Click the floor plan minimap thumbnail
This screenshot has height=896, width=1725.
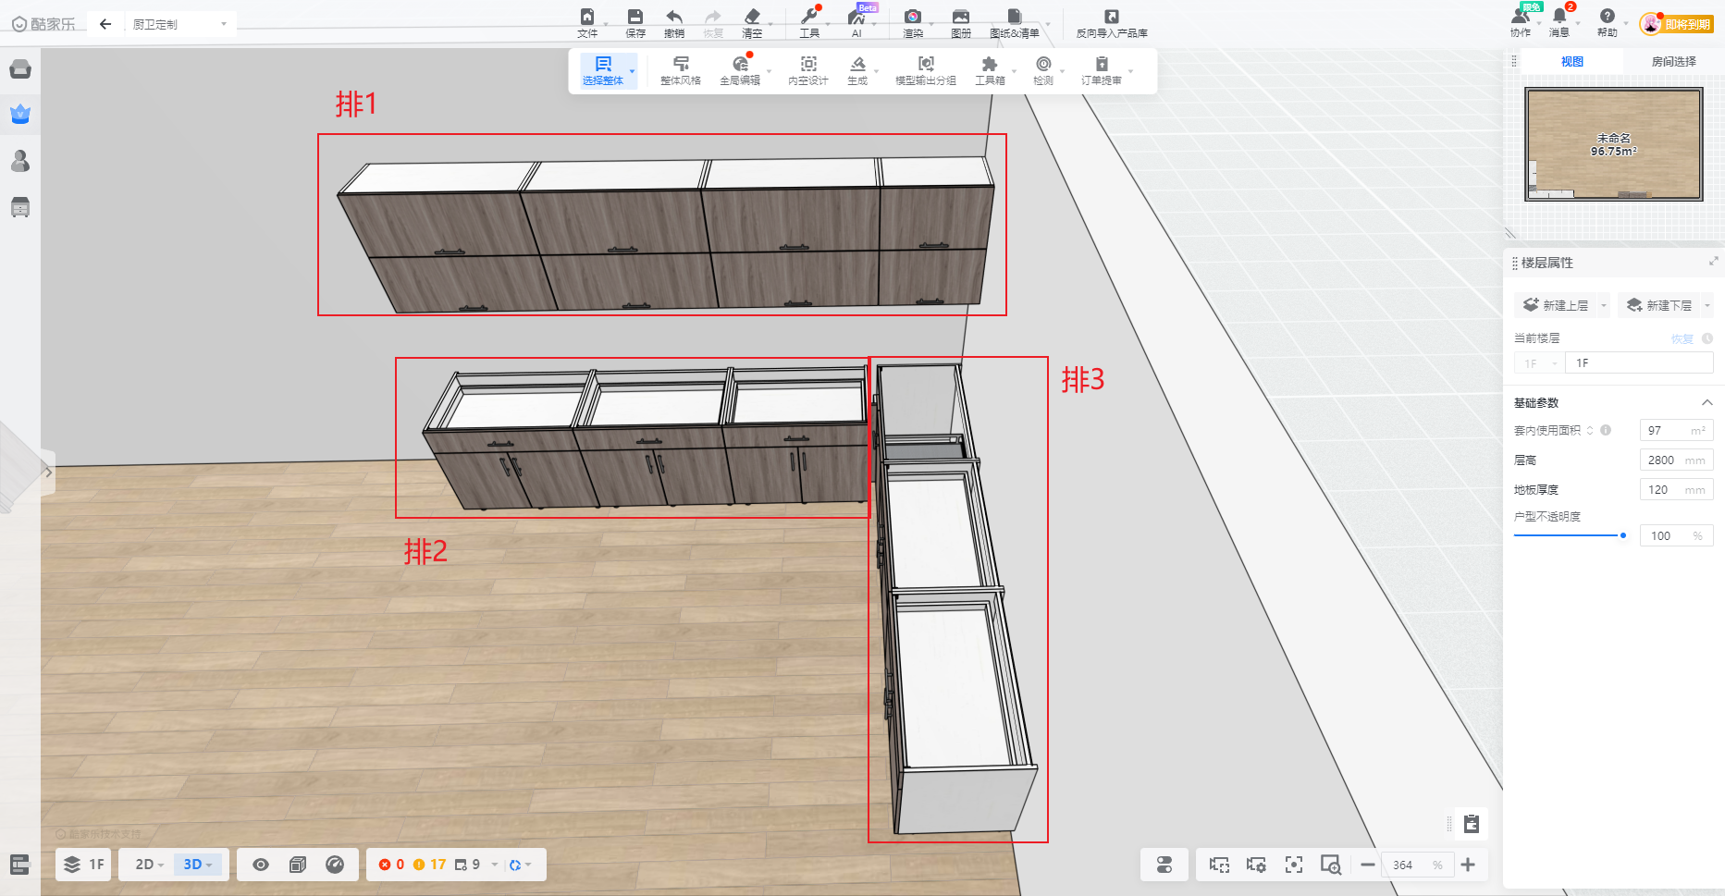[x=1614, y=144]
